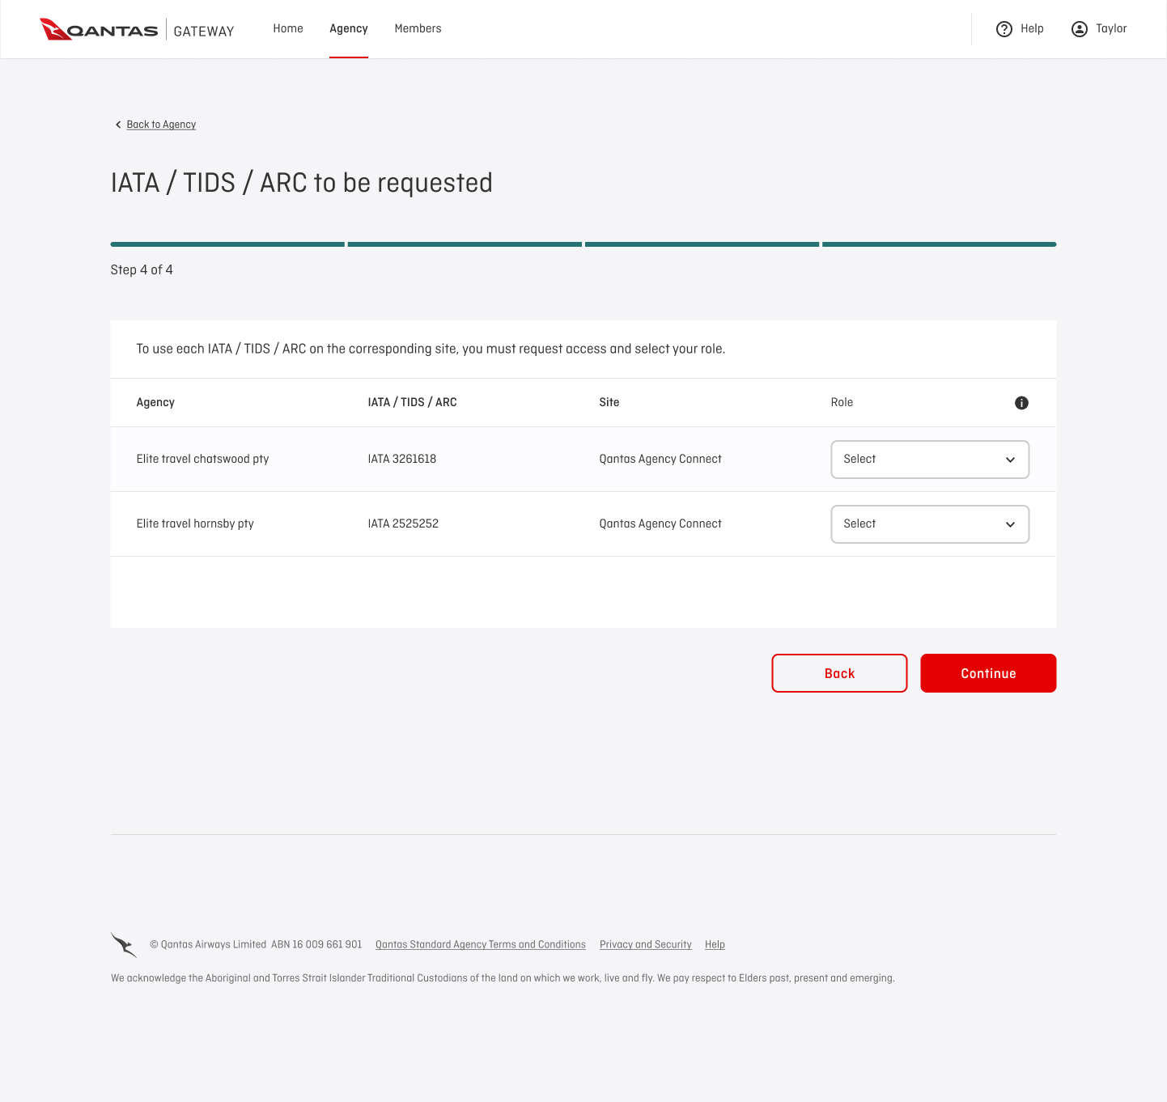1167x1102 pixels.
Task: Click the Elite travel chatswood pty cell
Action: pos(202,459)
